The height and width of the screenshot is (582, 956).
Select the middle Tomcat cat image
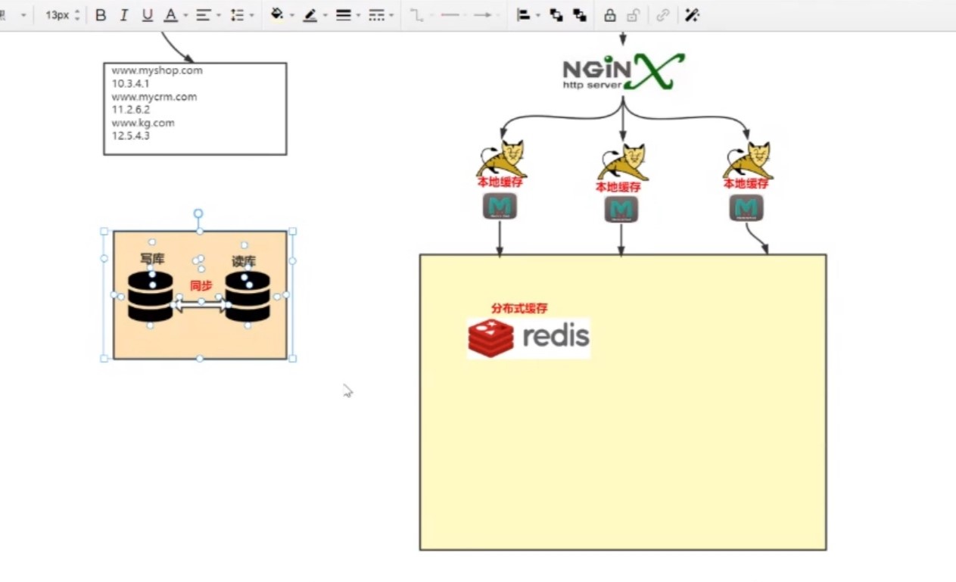(x=623, y=162)
